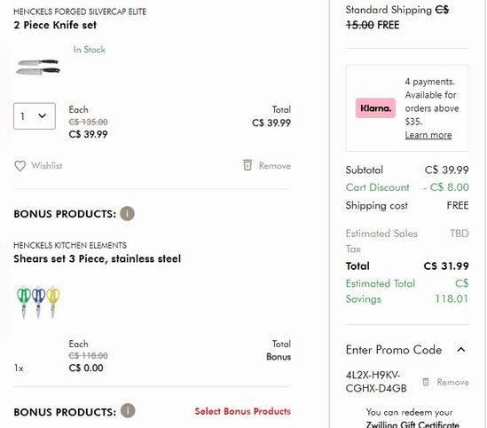Viewport: 487px width, 428px height.
Task: Open Klarna Learn more link
Action: (x=428, y=135)
